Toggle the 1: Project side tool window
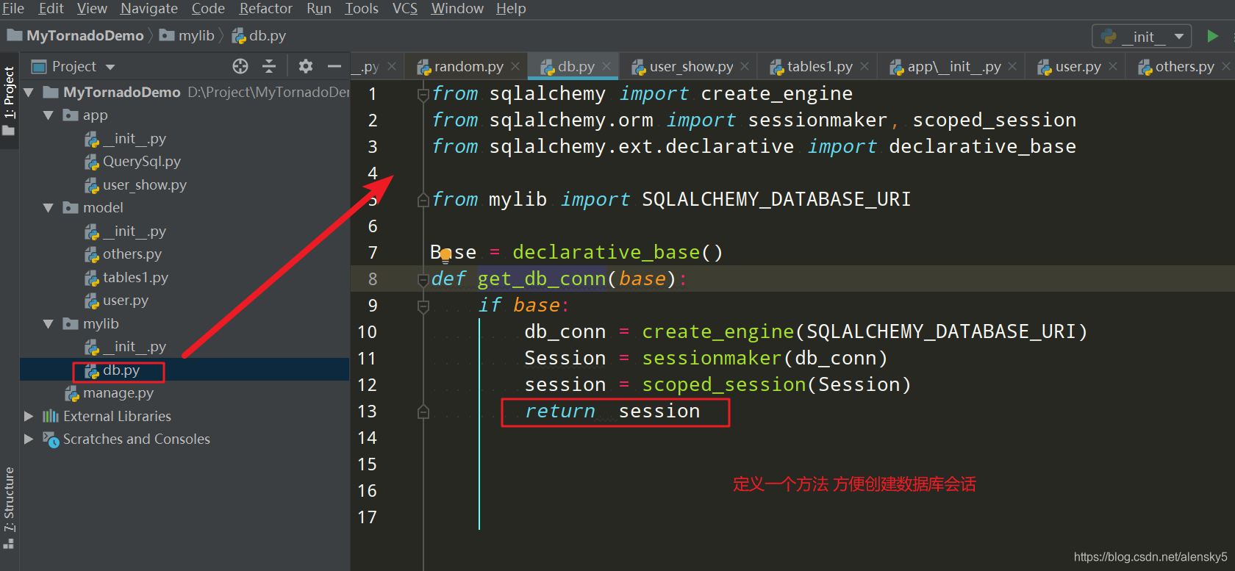Viewport: 1235px width, 571px height. [9, 101]
